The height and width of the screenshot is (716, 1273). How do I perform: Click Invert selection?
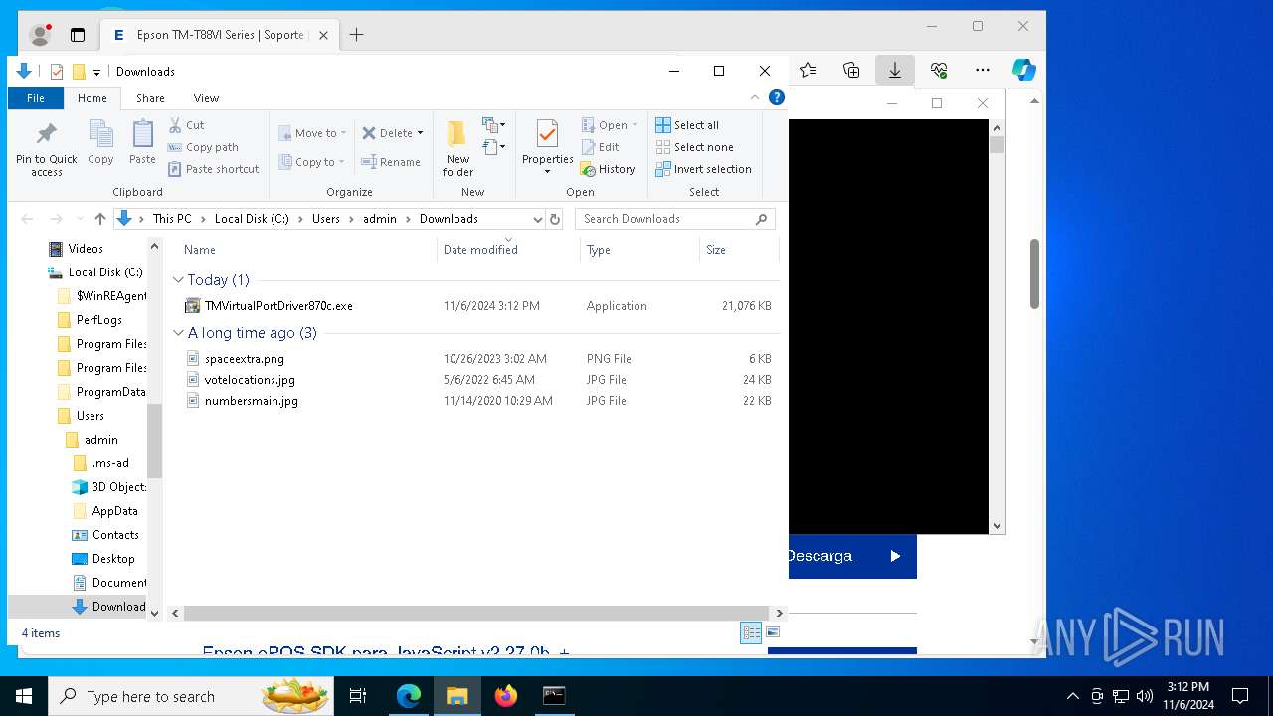703,169
